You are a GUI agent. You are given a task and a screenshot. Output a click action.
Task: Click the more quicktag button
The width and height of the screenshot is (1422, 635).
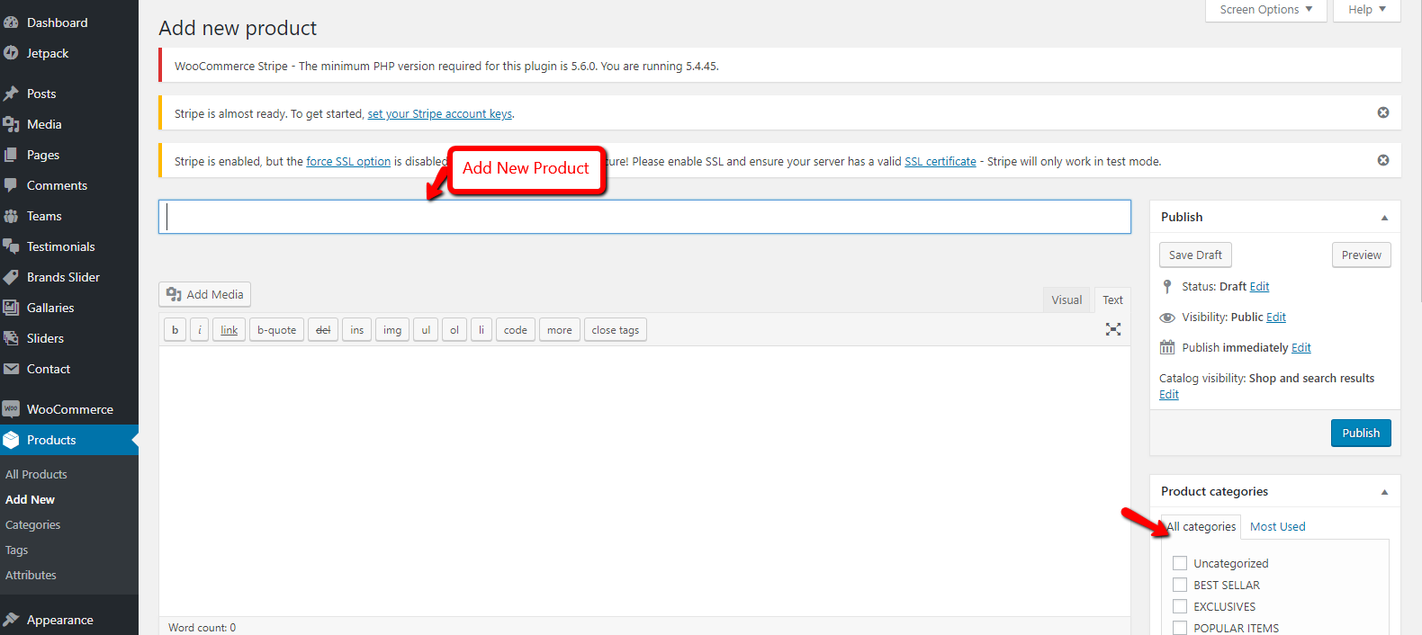560,330
